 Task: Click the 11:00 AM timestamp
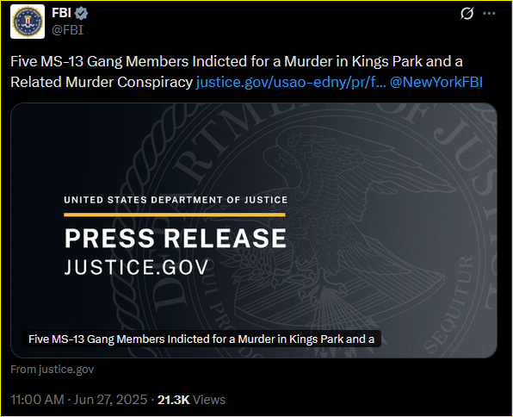tap(37, 400)
